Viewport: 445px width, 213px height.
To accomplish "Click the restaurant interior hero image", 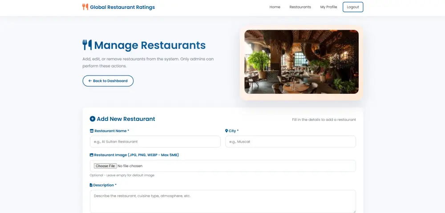I will click(301, 62).
